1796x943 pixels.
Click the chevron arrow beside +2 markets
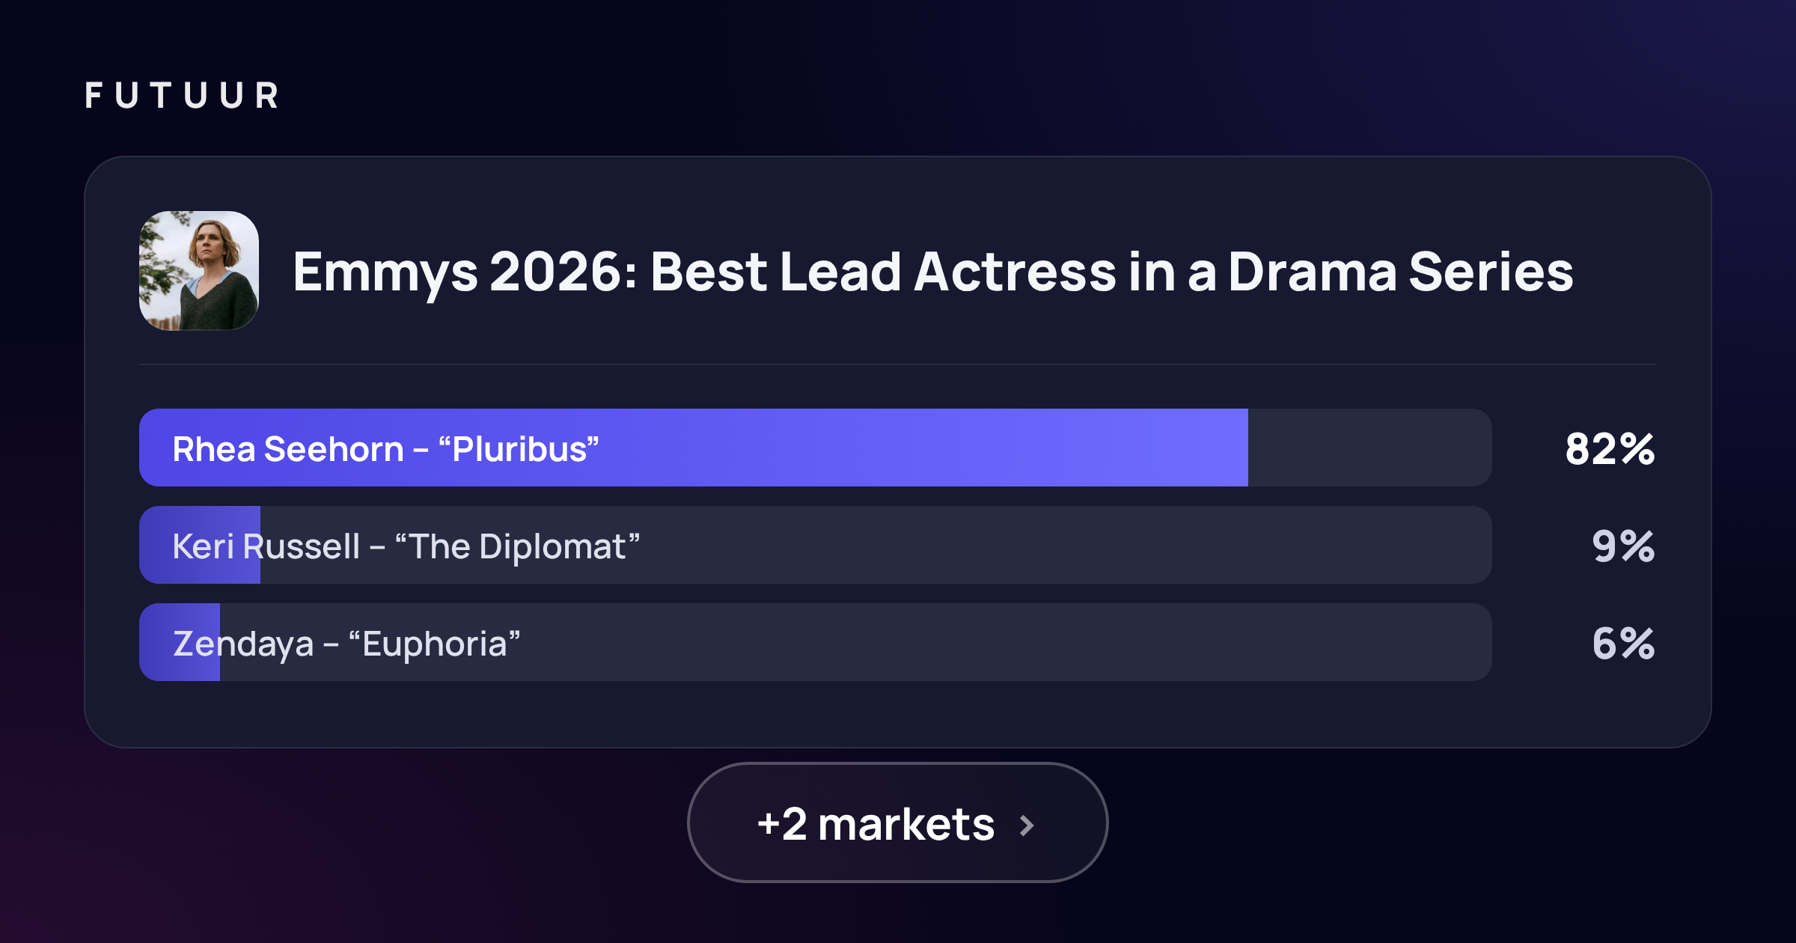point(1027,825)
